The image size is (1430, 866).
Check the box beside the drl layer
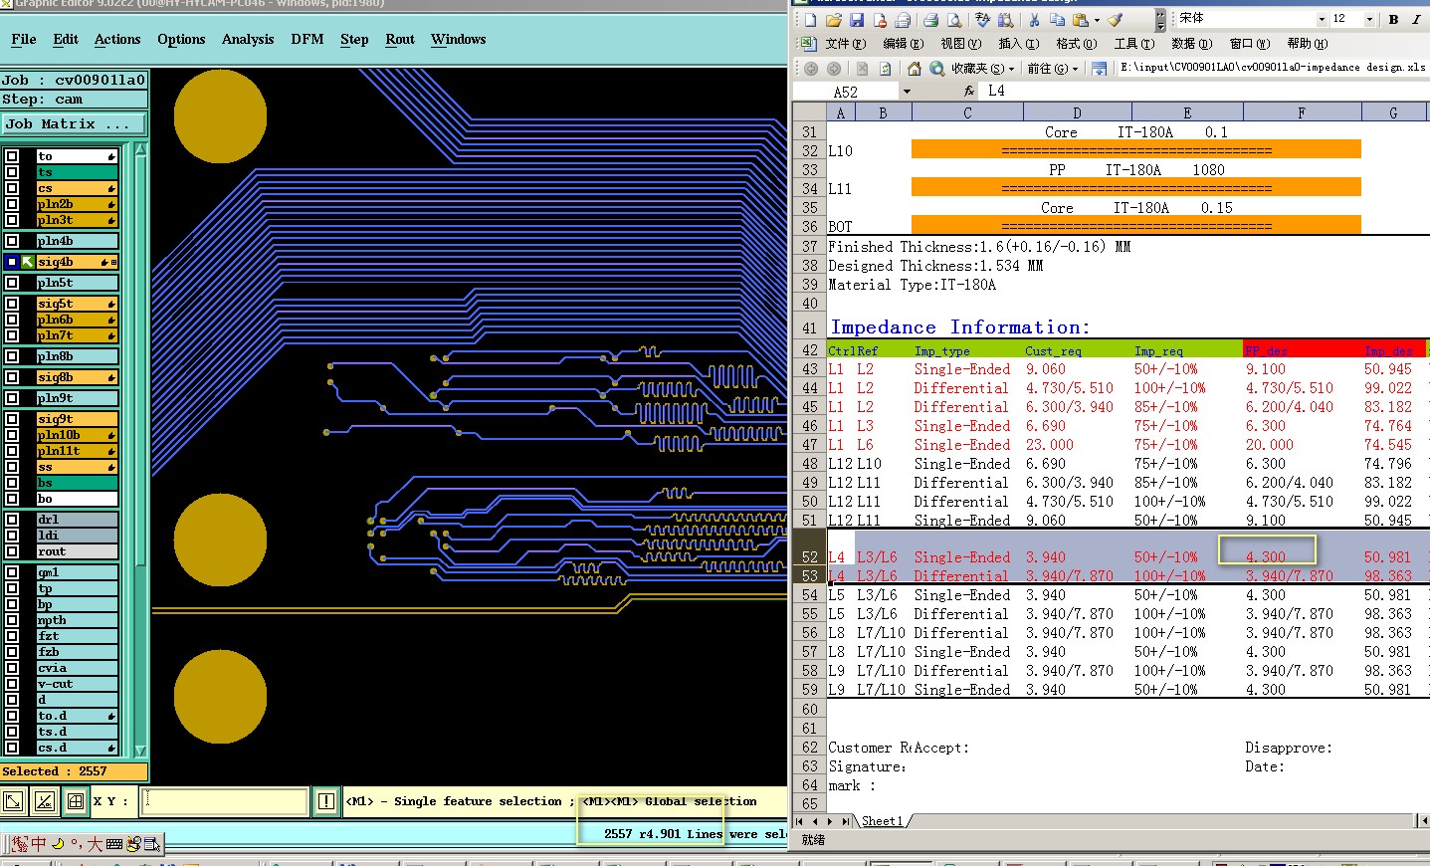[x=12, y=520]
